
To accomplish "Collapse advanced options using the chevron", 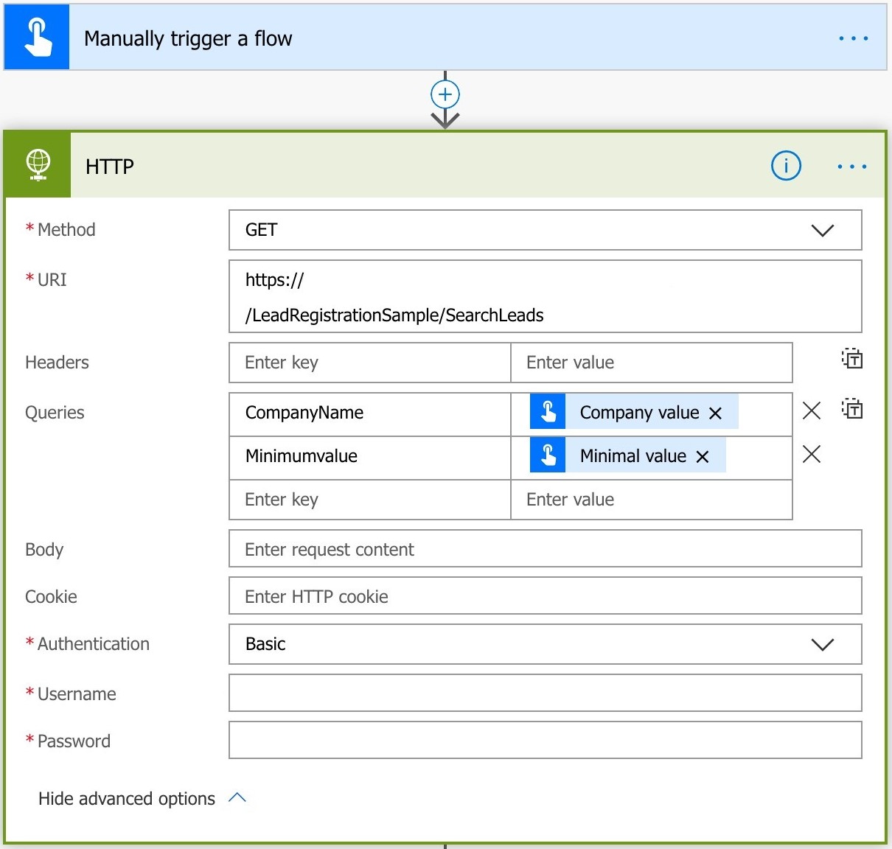I will (237, 797).
